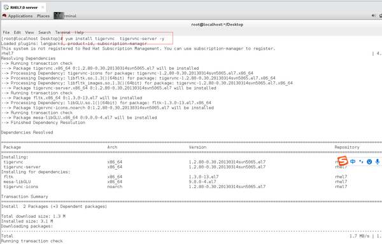Click the 'Installing for dependencies:' label

tap(36, 172)
